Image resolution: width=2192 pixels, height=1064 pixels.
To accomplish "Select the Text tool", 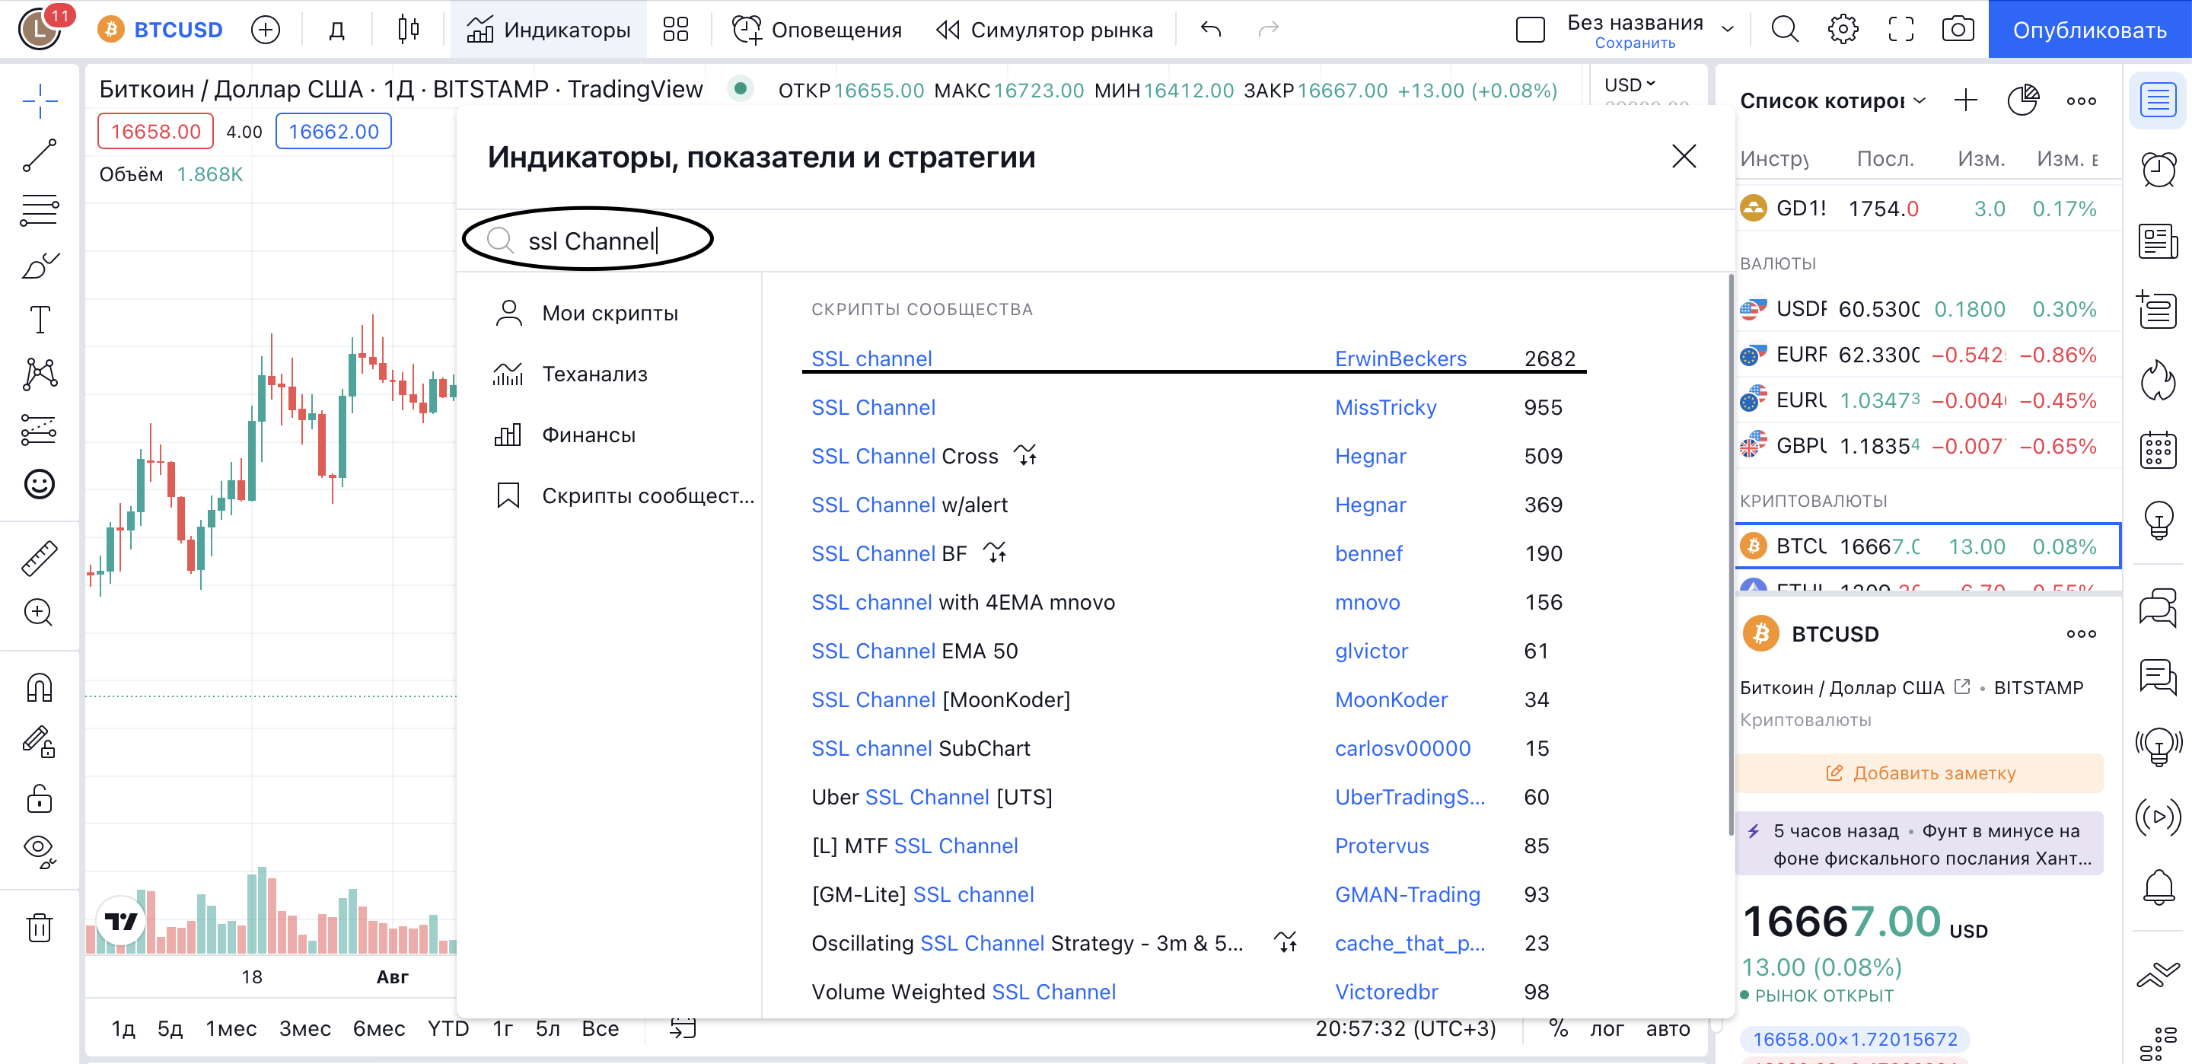I will coord(39,319).
